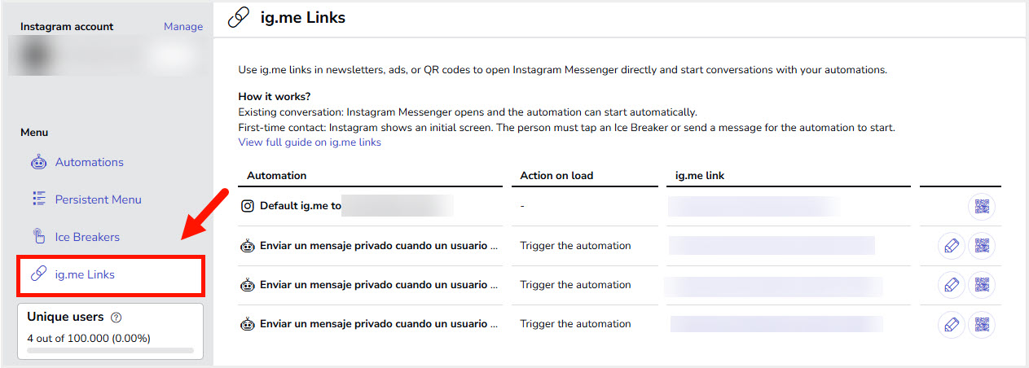Click QR code icon in second automation row
The height and width of the screenshot is (368, 1029).
click(982, 285)
